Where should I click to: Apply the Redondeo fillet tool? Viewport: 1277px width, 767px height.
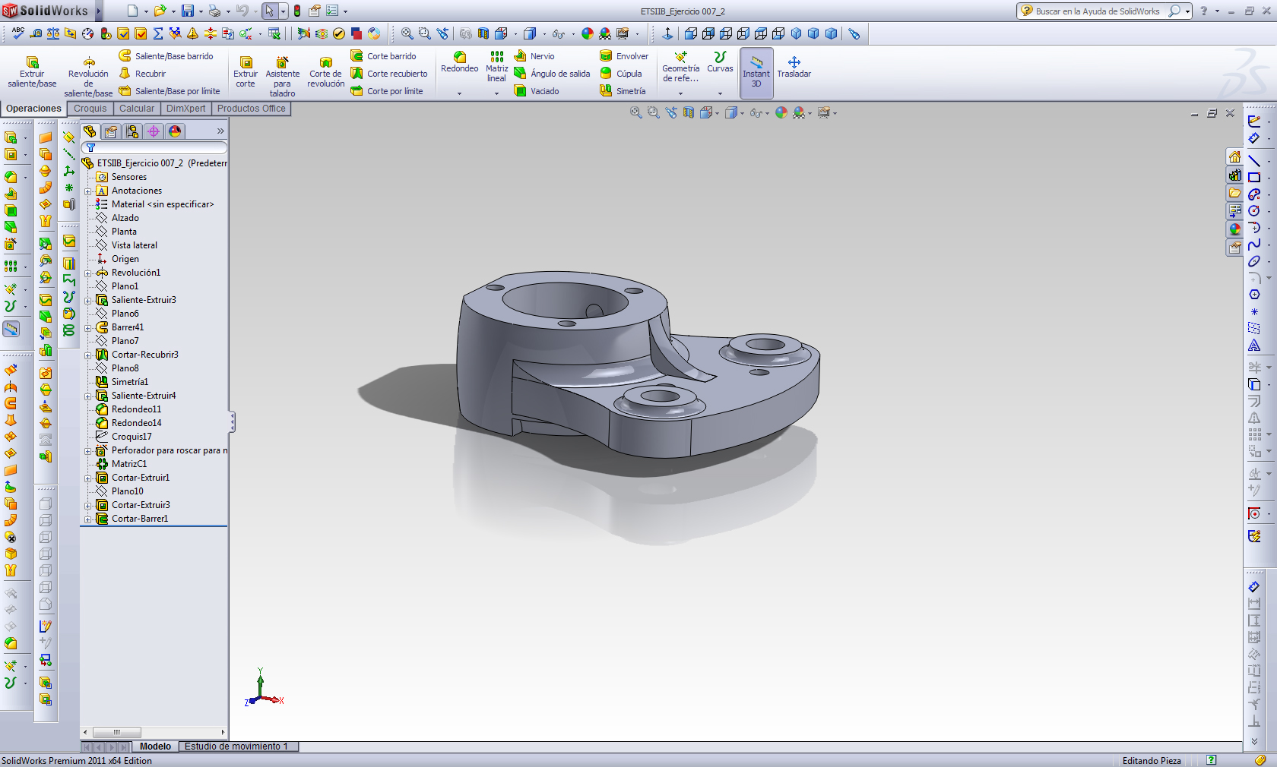coord(460,63)
